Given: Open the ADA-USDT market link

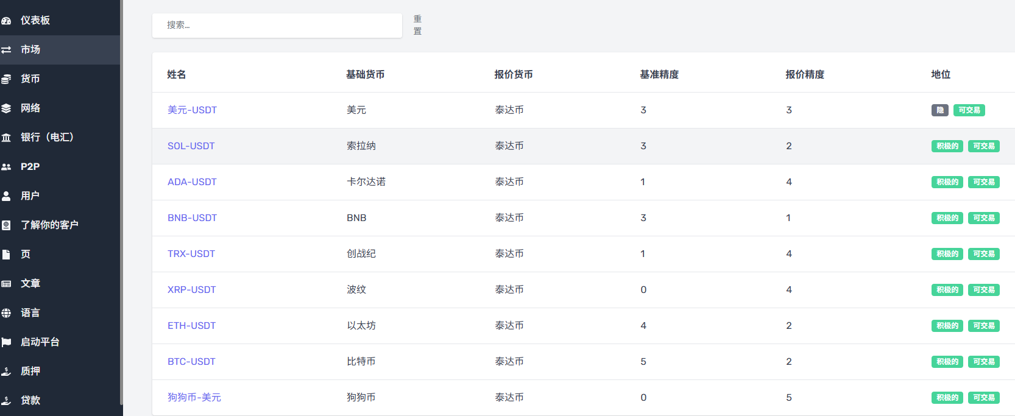Looking at the screenshot, I should (192, 182).
